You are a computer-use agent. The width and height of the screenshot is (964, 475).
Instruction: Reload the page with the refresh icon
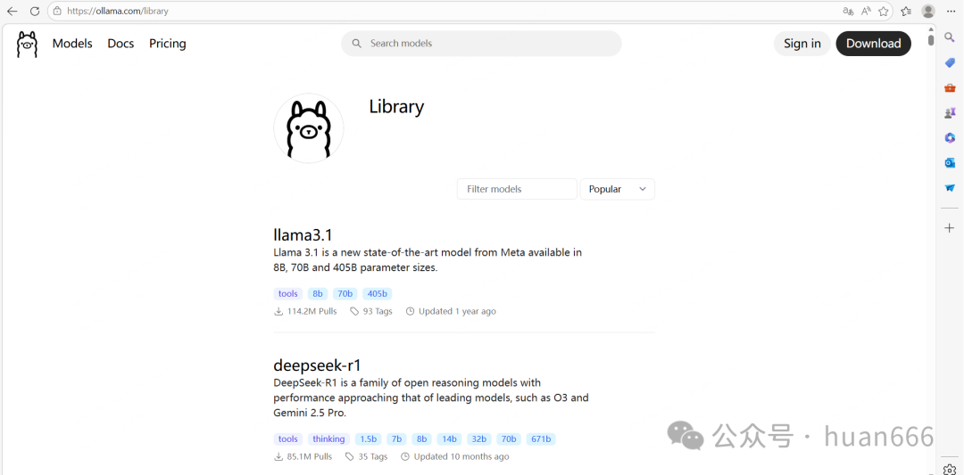coord(35,11)
